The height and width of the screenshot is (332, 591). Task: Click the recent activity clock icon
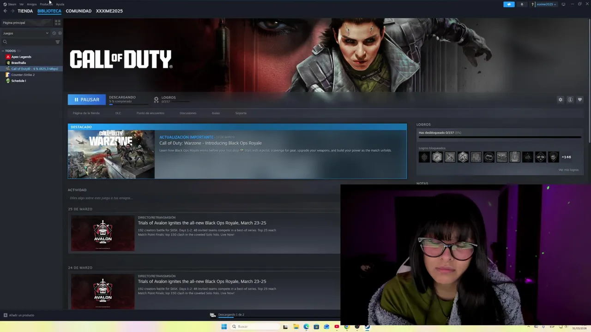point(54,33)
